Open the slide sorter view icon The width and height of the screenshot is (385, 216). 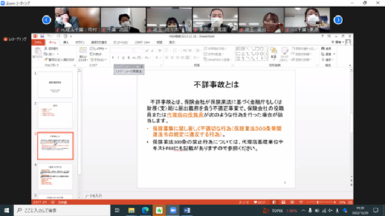pyautogui.click(x=283, y=202)
